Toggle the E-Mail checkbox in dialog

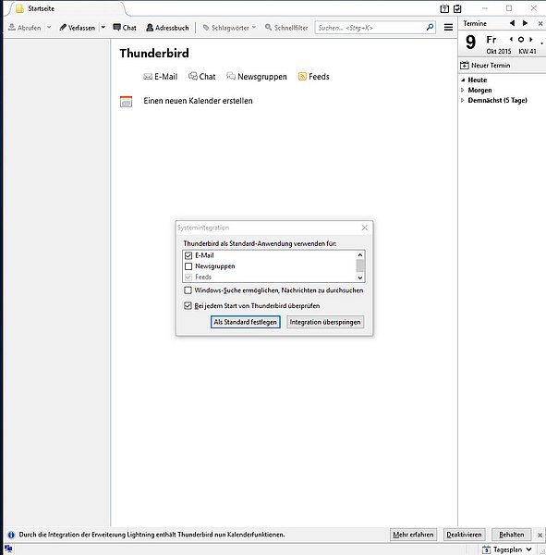point(188,255)
